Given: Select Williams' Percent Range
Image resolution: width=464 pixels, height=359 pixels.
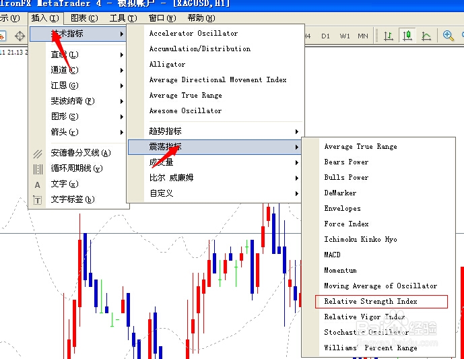Looking at the screenshot, I should pos(378,348).
